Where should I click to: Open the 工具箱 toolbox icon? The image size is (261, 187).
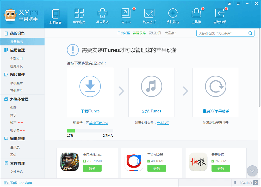click(196, 16)
